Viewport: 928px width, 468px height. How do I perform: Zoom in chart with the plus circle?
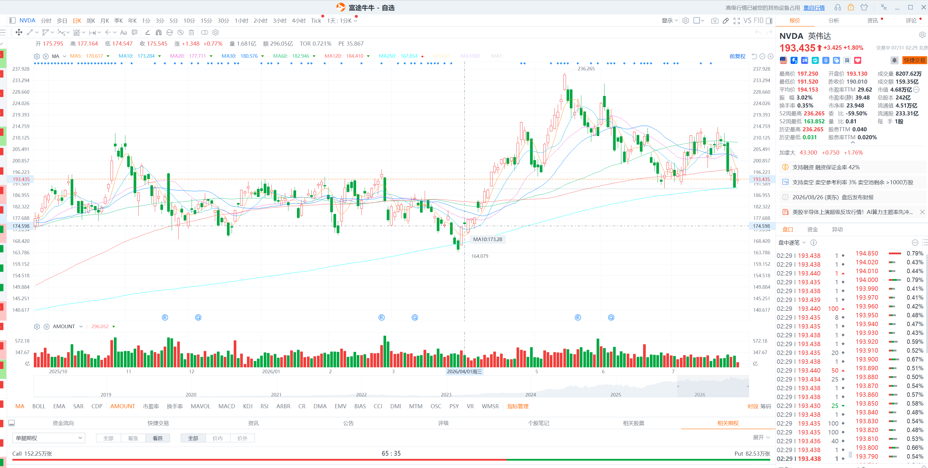[x=771, y=56]
